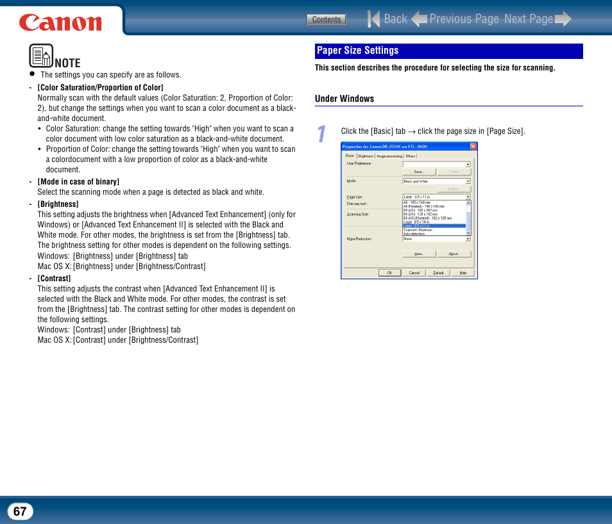The height and width of the screenshot is (524, 612).
Task: Choose A6 (Rotated) - 148 x 105 mm
Action: [x=434, y=206]
